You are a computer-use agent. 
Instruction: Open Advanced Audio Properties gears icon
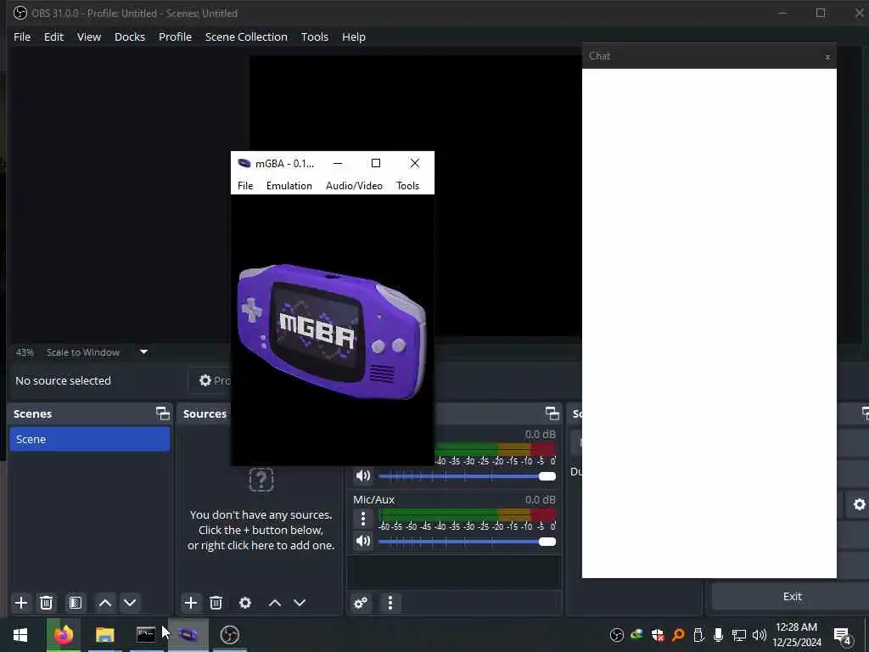[361, 603]
